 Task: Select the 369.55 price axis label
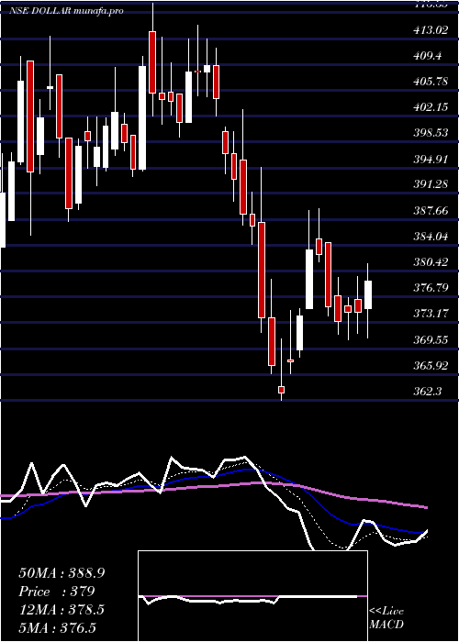pos(431,339)
